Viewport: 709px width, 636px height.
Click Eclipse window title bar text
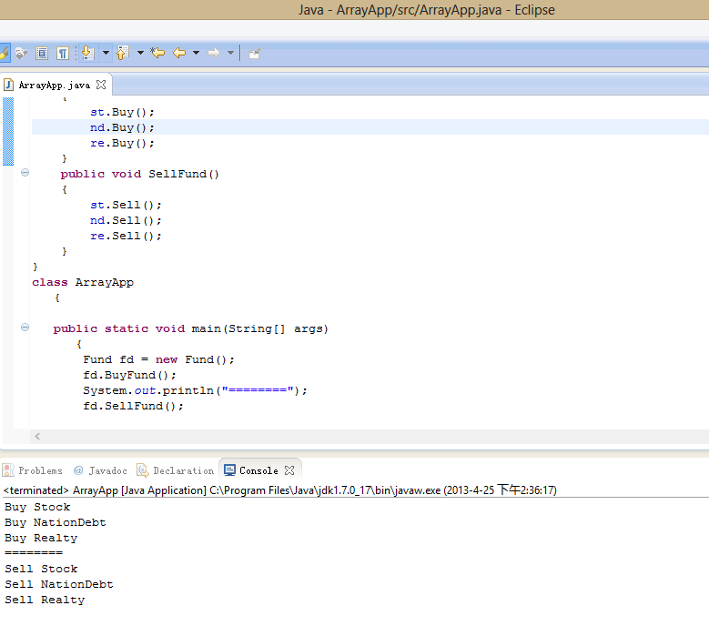tap(426, 10)
